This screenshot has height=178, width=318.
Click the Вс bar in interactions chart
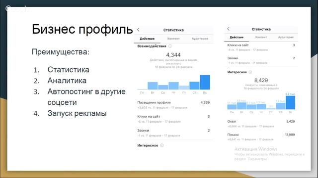[x=205, y=83]
